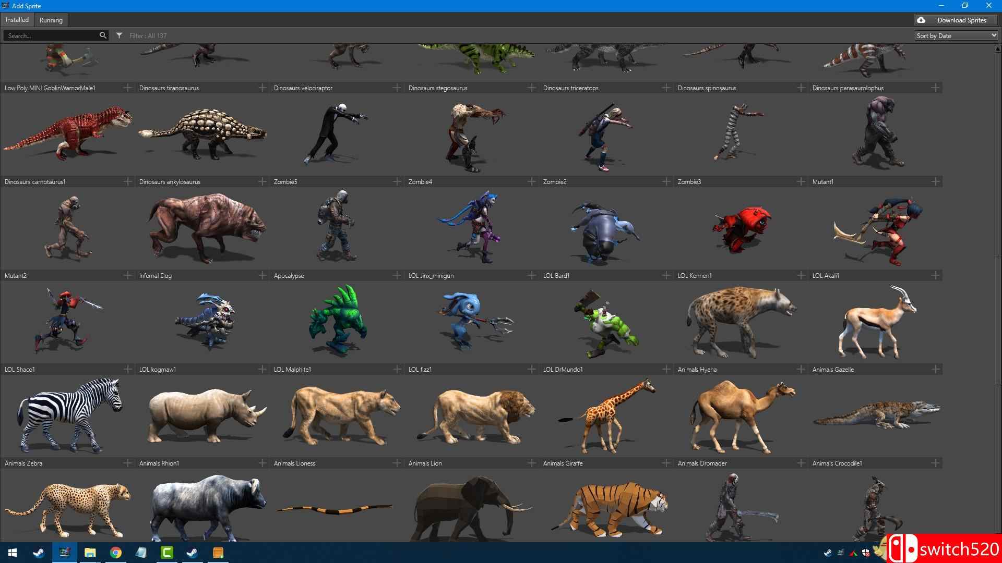The width and height of the screenshot is (1002, 563).
Task: Open Chrome from the taskbar
Action: point(116,553)
